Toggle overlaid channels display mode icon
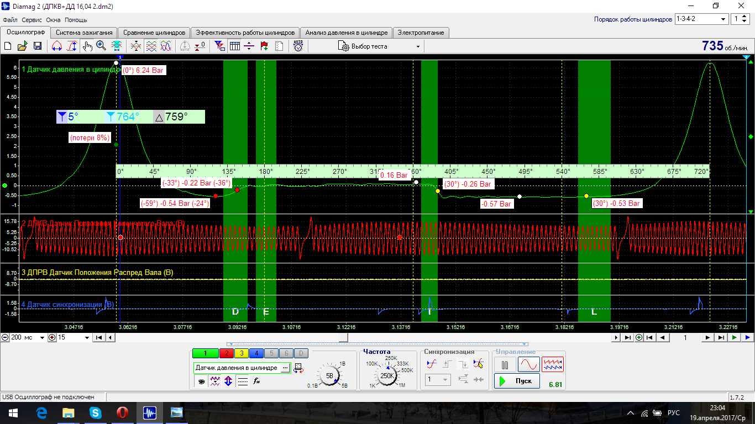This screenshot has height=424, width=755. [x=166, y=46]
